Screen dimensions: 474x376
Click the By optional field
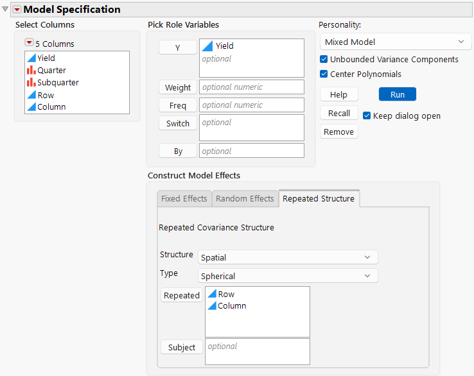click(252, 150)
